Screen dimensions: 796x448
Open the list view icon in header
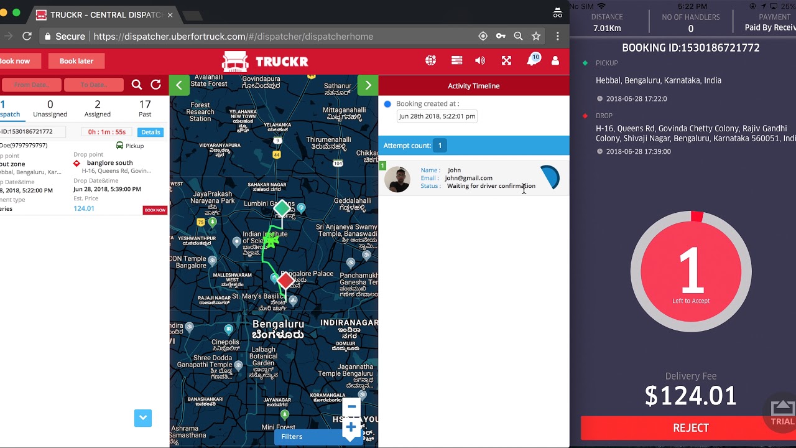click(x=456, y=60)
